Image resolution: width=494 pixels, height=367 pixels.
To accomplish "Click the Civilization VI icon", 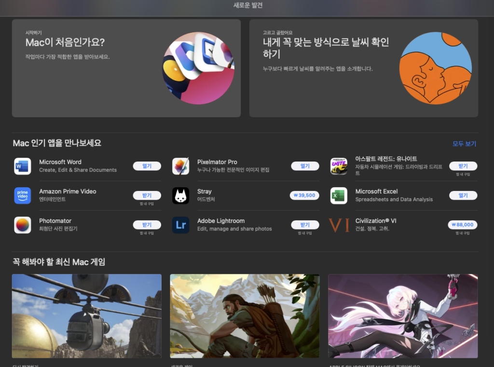I will coord(339,225).
